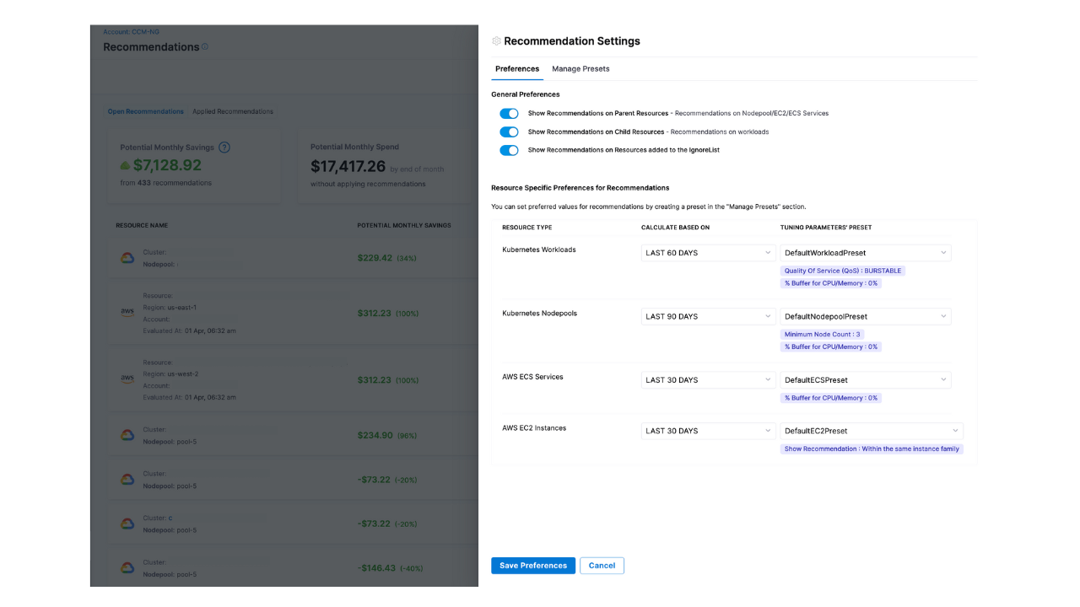The height and width of the screenshot is (607, 1080).
Task: Click the AWS icon for us-east-1 resource
Action: pos(127,312)
